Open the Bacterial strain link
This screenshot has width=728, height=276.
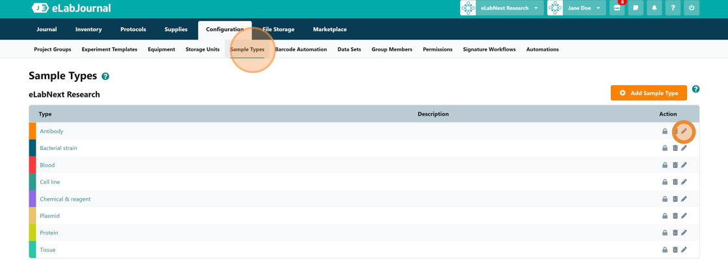[x=58, y=148]
